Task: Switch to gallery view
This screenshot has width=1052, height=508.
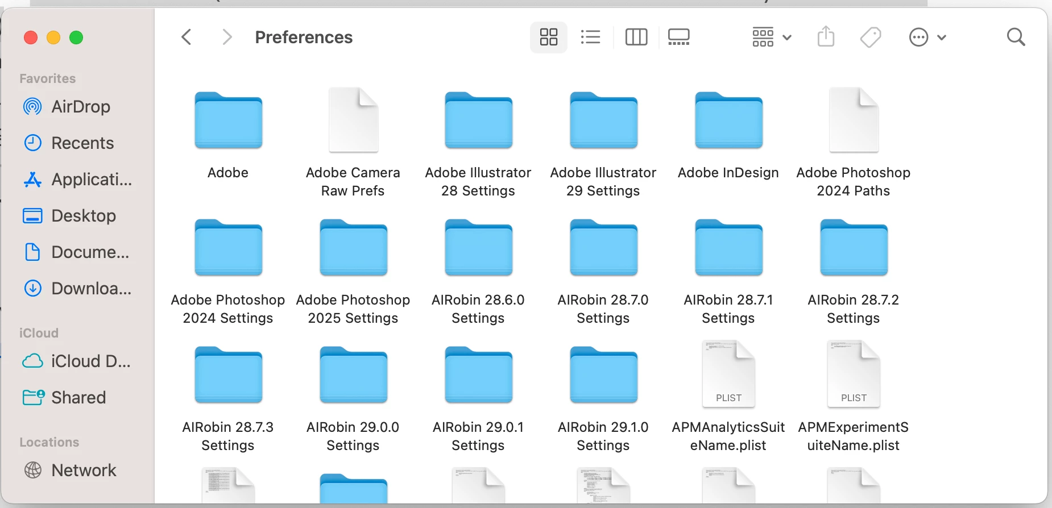Action: 678,38
